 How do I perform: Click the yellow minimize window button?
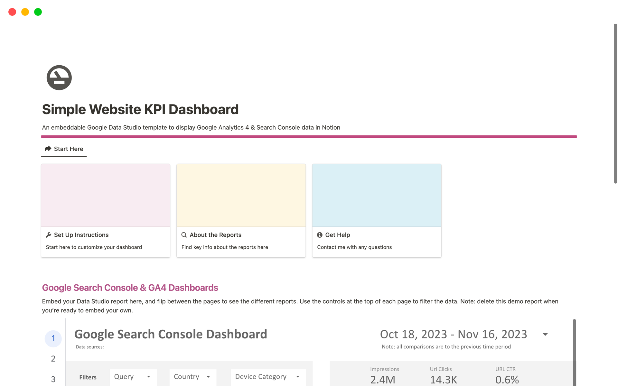[25, 12]
